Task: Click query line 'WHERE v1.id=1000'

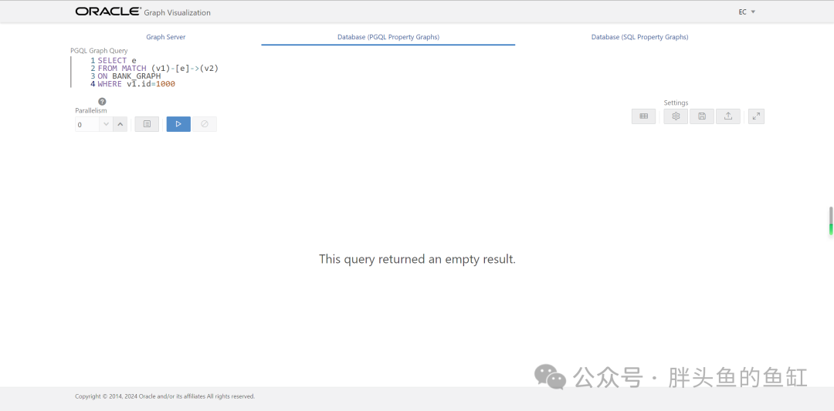Action: tap(136, 84)
